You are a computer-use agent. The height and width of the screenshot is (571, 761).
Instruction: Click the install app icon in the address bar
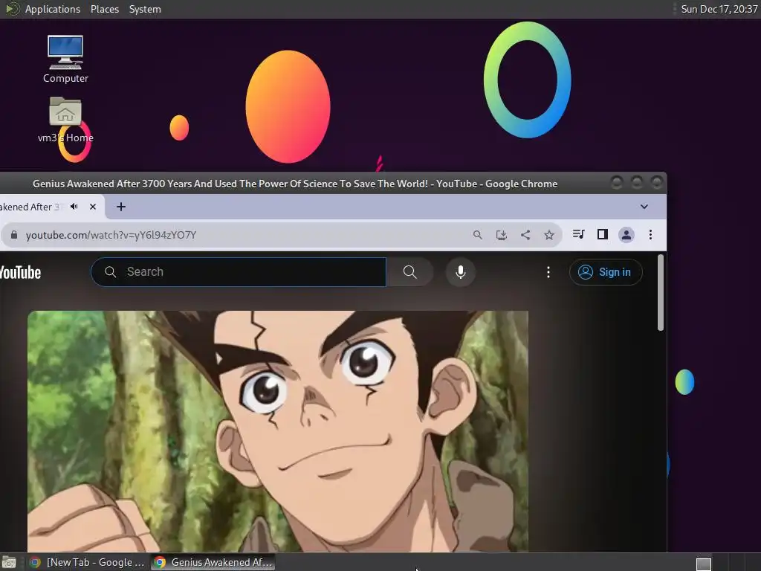click(x=502, y=235)
